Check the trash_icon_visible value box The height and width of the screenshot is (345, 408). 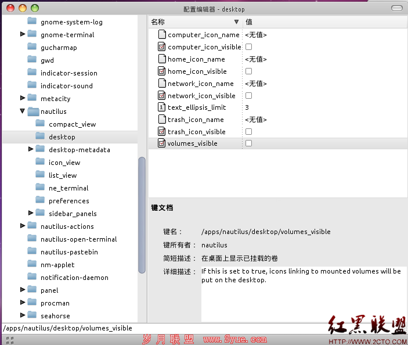(x=249, y=131)
